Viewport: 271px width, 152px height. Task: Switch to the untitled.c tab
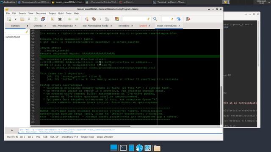coord(38,26)
